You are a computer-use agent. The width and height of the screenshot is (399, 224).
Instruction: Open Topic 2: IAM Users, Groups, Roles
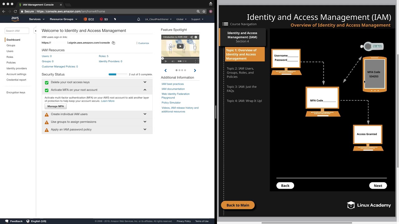240,72
